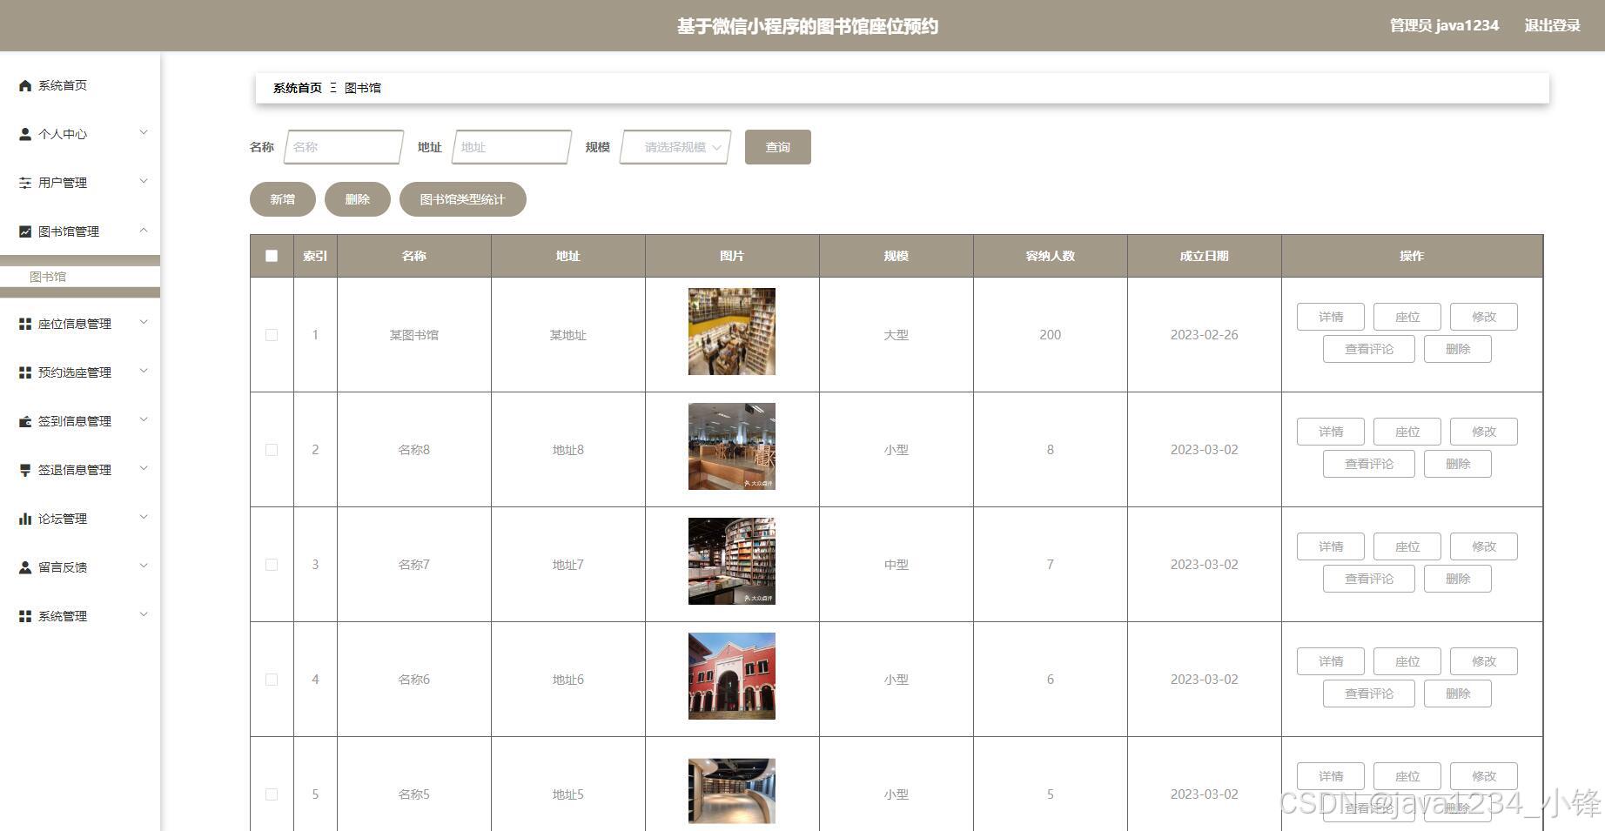The width and height of the screenshot is (1605, 831).
Task: Open the picture thumbnail for 名称7
Action: (x=732, y=561)
